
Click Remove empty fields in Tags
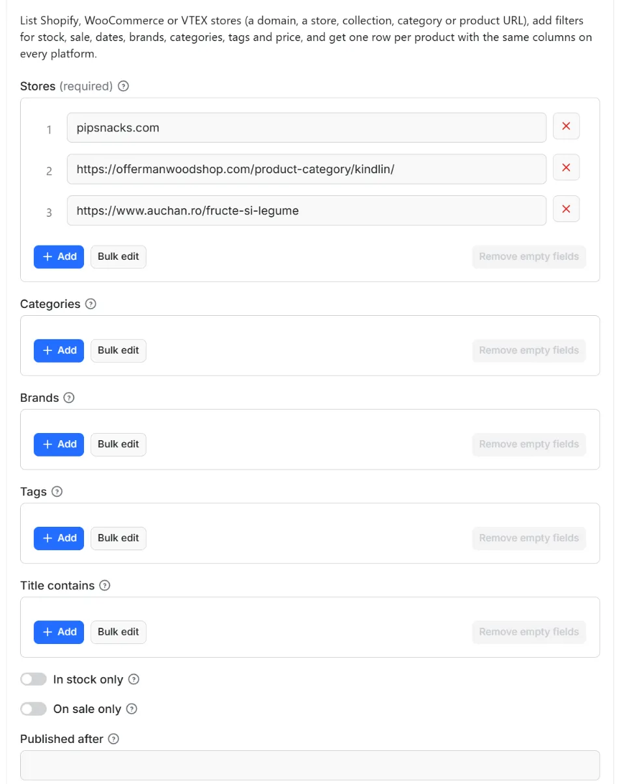(x=529, y=538)
